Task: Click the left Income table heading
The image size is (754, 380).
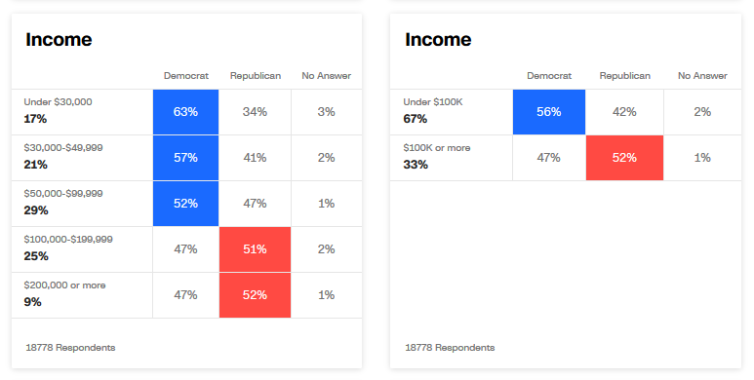Action: click(x=59, y=39)
